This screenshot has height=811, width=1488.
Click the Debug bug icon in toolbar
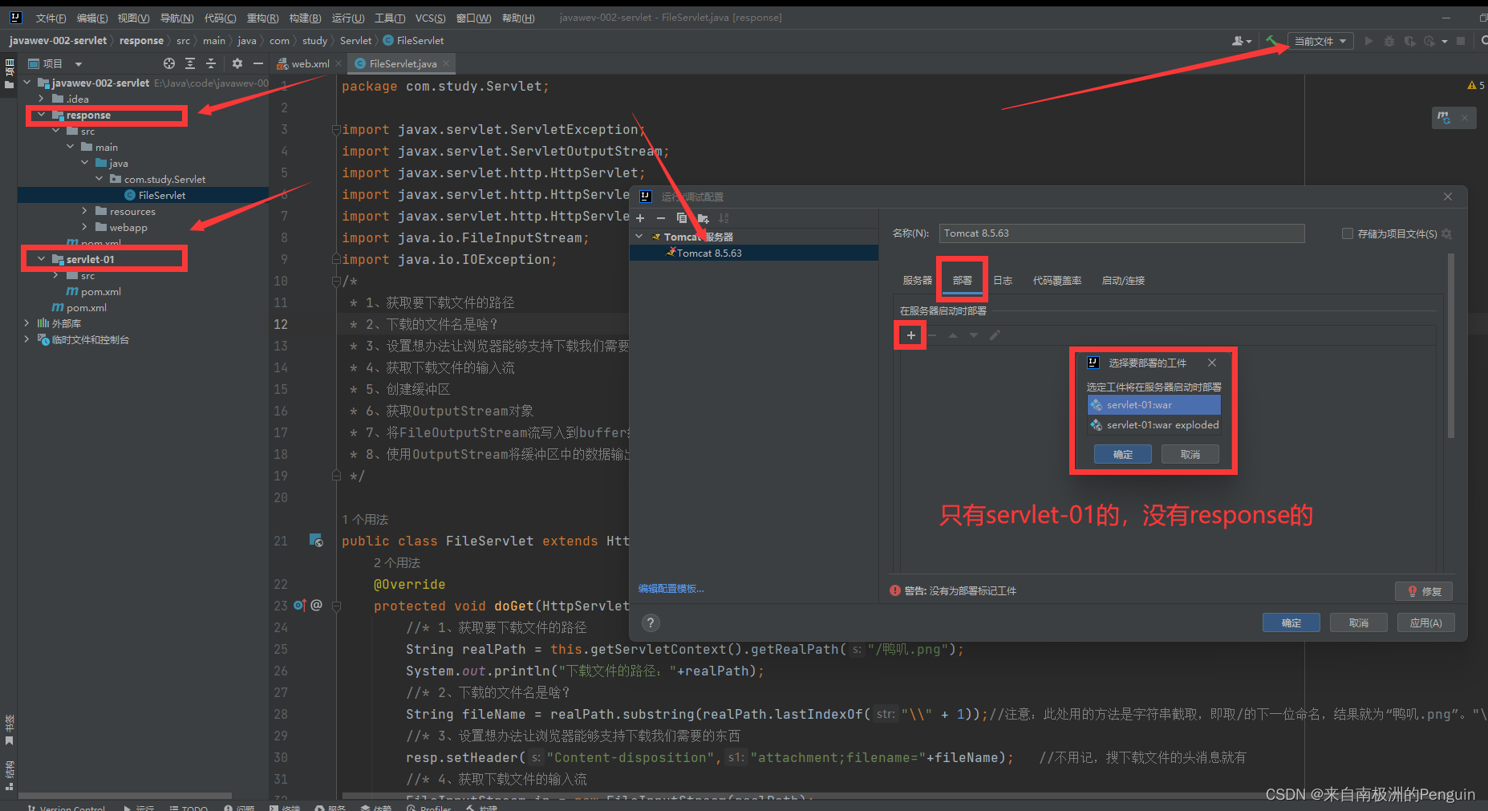point(1389,41)
